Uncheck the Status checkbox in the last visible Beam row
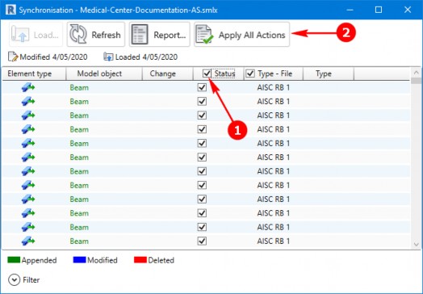Image resolution: width=423 pixels, height=294 pixels. click(x=202, y=241)
